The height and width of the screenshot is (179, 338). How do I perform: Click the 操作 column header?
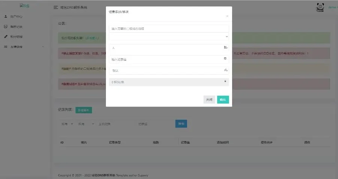point(307,142)
